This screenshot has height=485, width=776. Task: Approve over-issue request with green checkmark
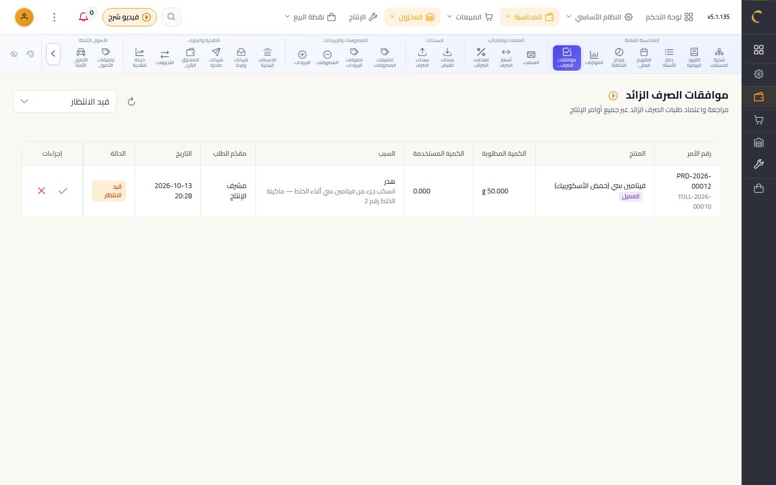coord(63,191)
